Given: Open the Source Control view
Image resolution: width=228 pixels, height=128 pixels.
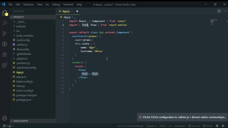Looking at the screenshot, I should point(5,33).
